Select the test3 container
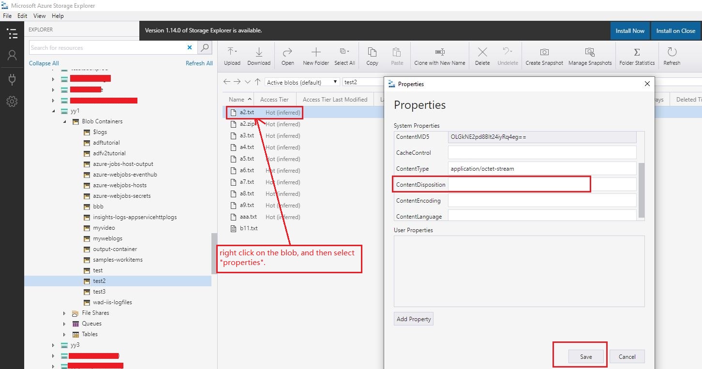Viewport: 702px width, 369px height. (99, 292)
